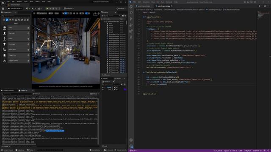Open the Output Log Settings dropdown

tap(94, 94)
